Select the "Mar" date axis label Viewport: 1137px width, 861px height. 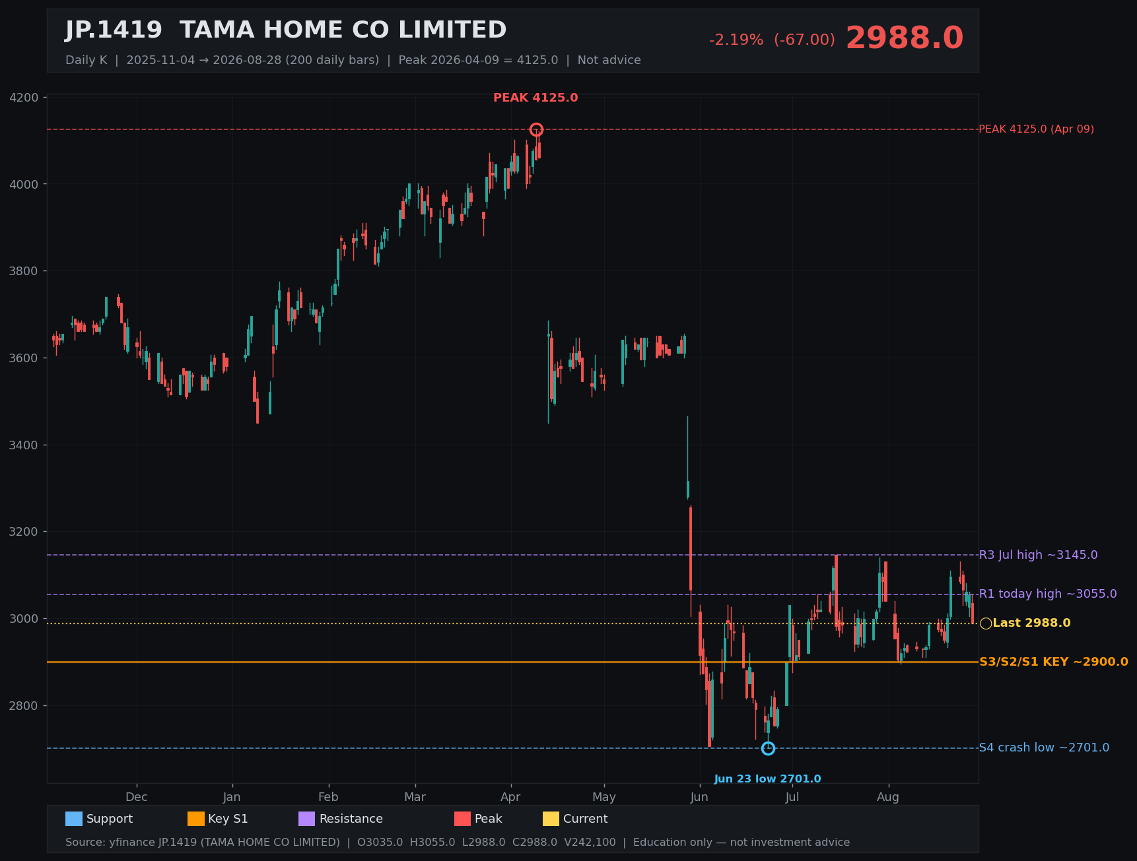415,797
